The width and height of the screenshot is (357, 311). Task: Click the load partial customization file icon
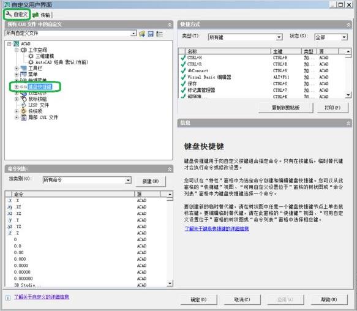[142, 34]
